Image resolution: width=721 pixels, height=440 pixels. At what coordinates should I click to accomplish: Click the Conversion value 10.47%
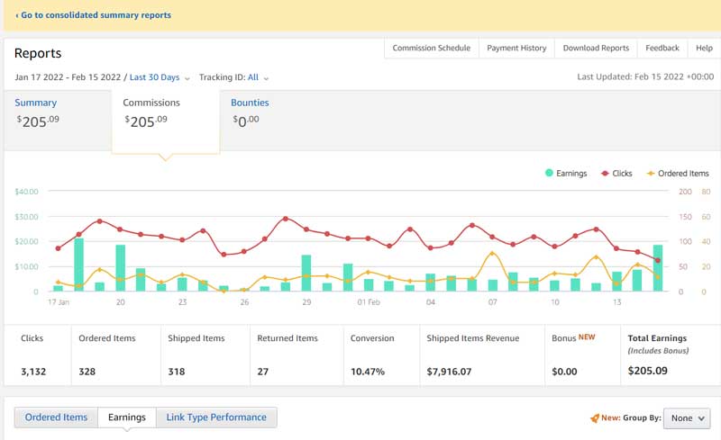368,372
